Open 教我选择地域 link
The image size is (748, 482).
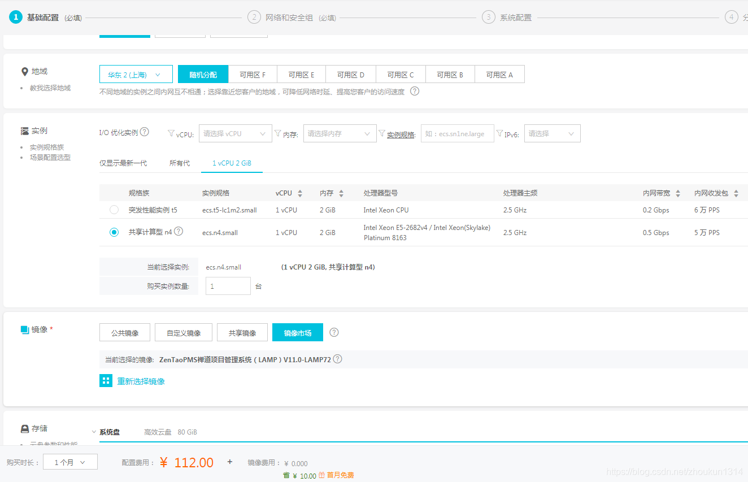tap(50, 88)
